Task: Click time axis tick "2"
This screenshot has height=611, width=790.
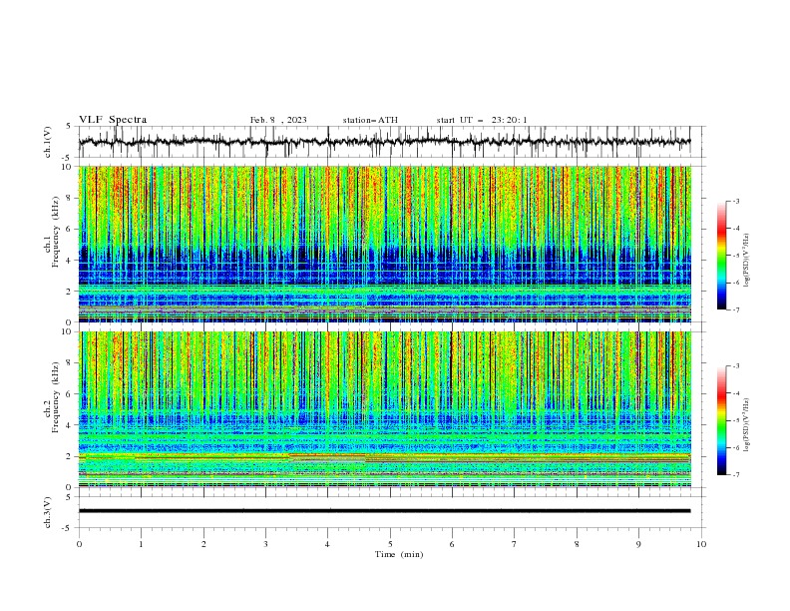Action: coord(203,544)
